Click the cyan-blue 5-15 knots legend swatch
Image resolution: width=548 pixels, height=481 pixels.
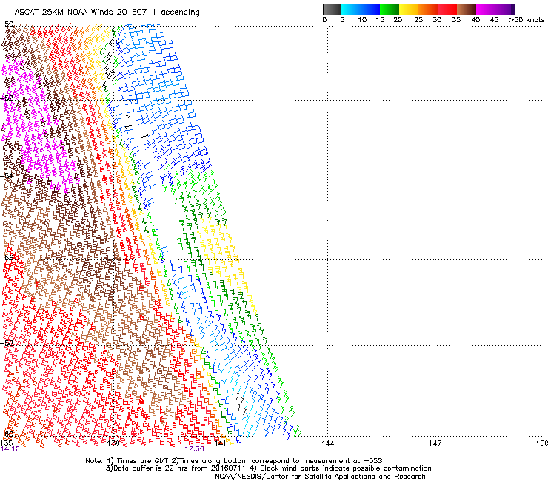[361, 9]
